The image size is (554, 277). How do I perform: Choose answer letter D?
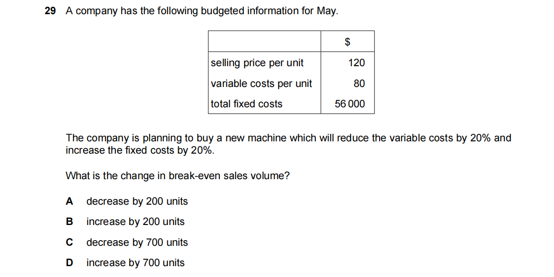click(x=69, y=263)
